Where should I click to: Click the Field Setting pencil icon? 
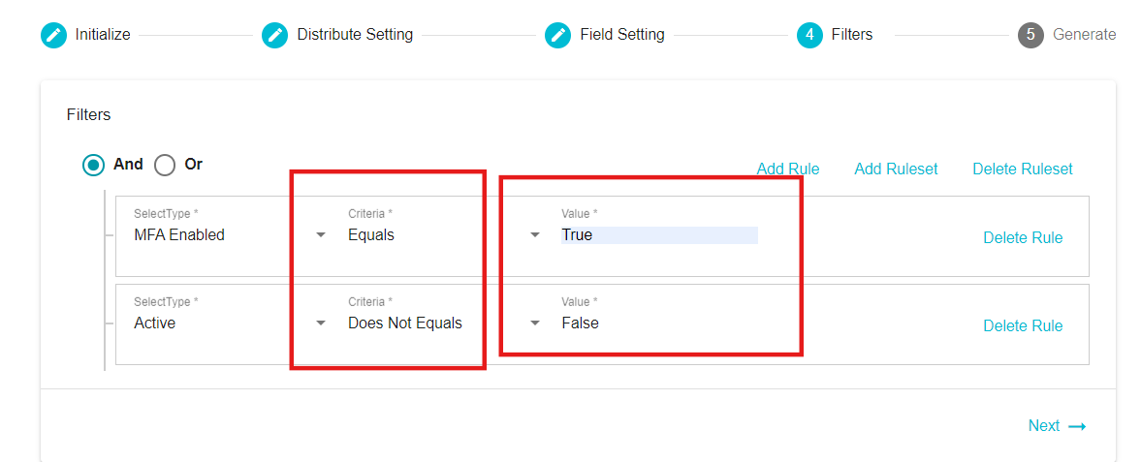pos(558,35)
